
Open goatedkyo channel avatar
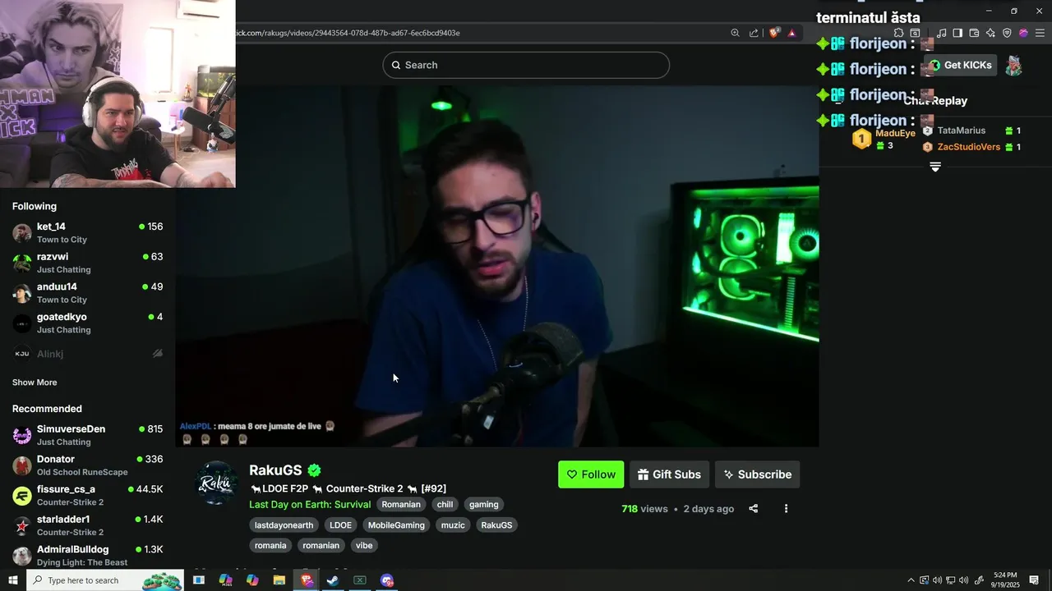(22, 323)
